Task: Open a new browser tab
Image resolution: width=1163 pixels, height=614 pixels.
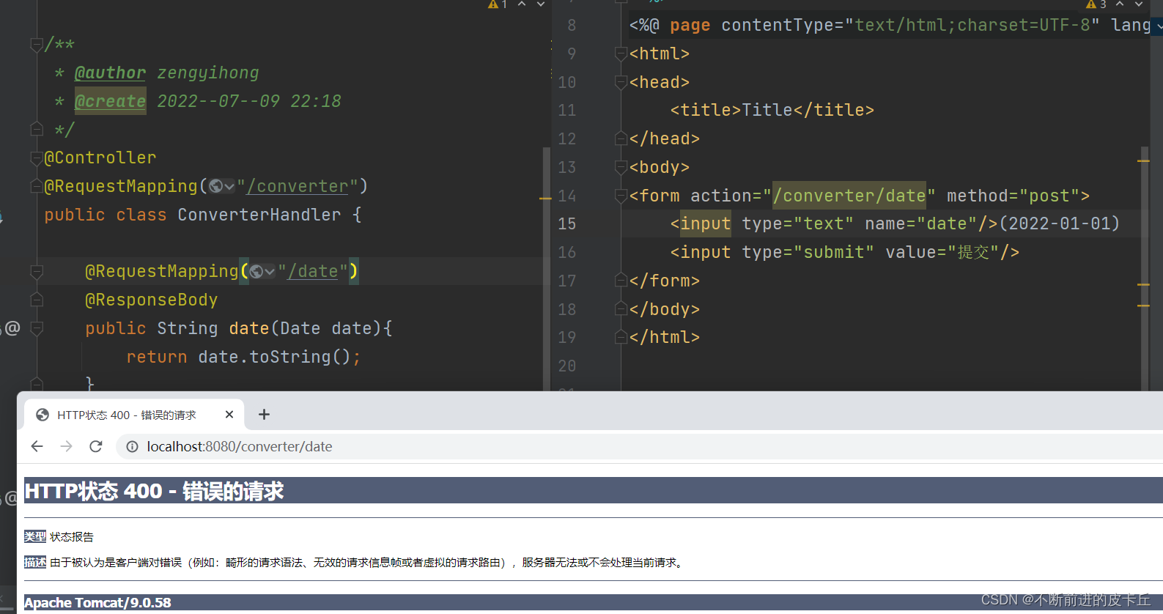Action: pyautogui.click(x=265, y=415)
